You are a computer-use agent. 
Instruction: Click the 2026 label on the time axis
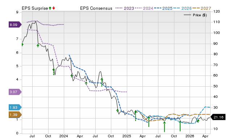190,136
